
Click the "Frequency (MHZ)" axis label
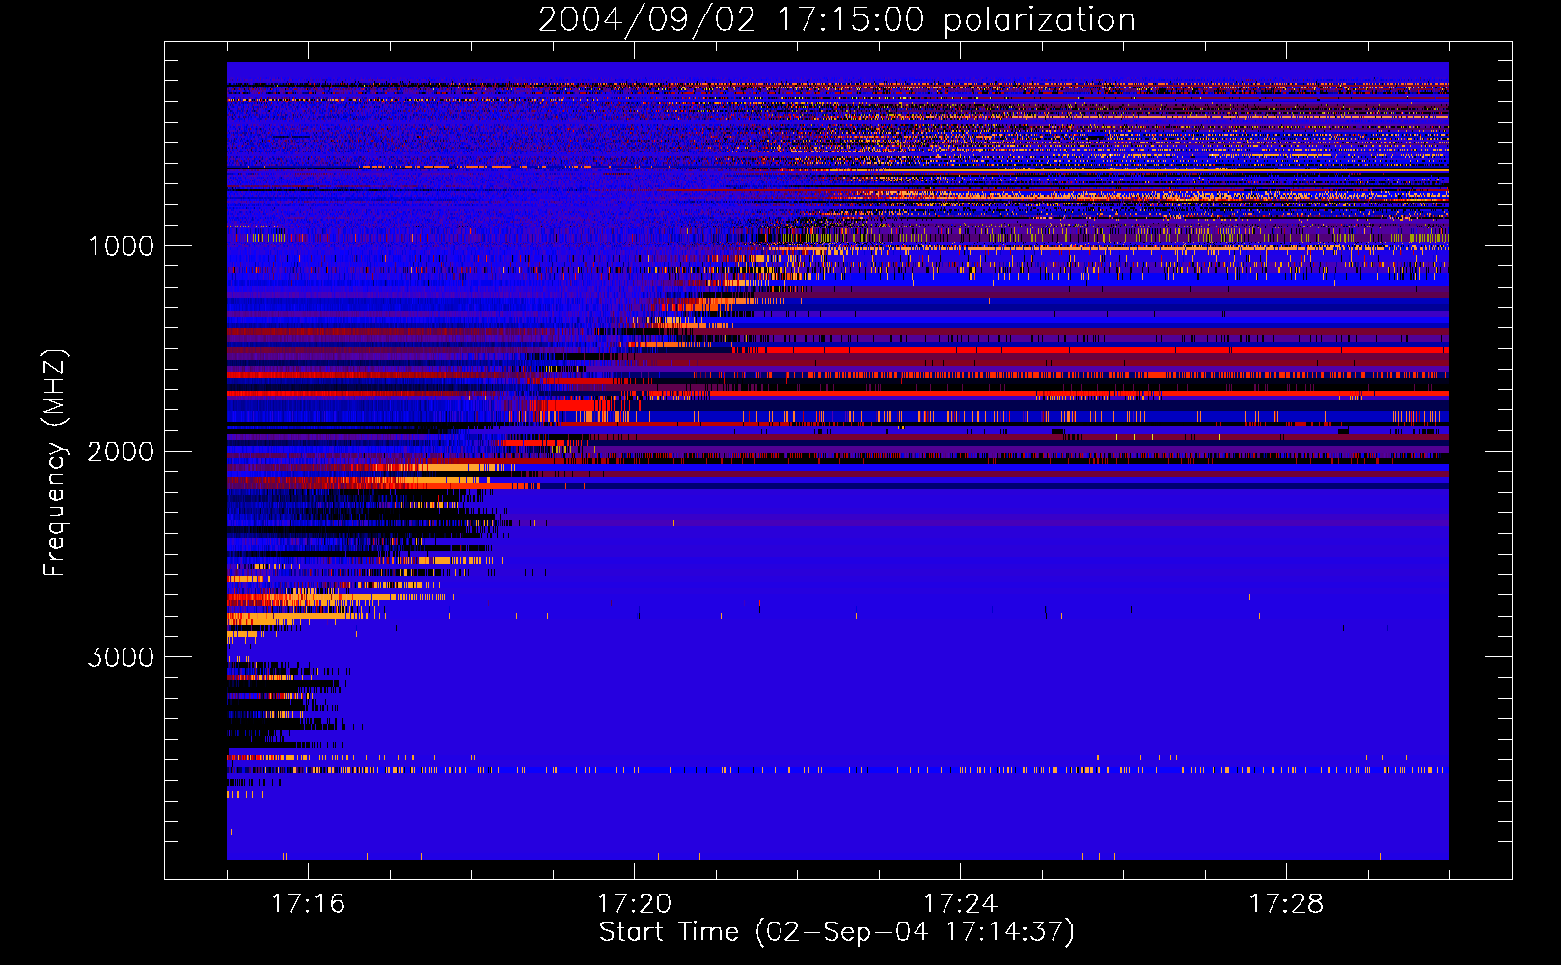click(x=56, y=463)
